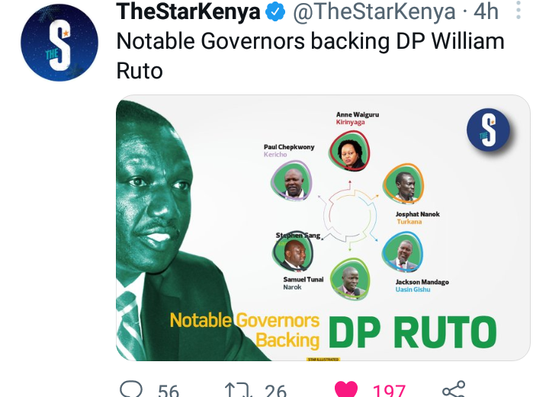
Task: Click the reply speech bubble icon
Action: [131, 389]
